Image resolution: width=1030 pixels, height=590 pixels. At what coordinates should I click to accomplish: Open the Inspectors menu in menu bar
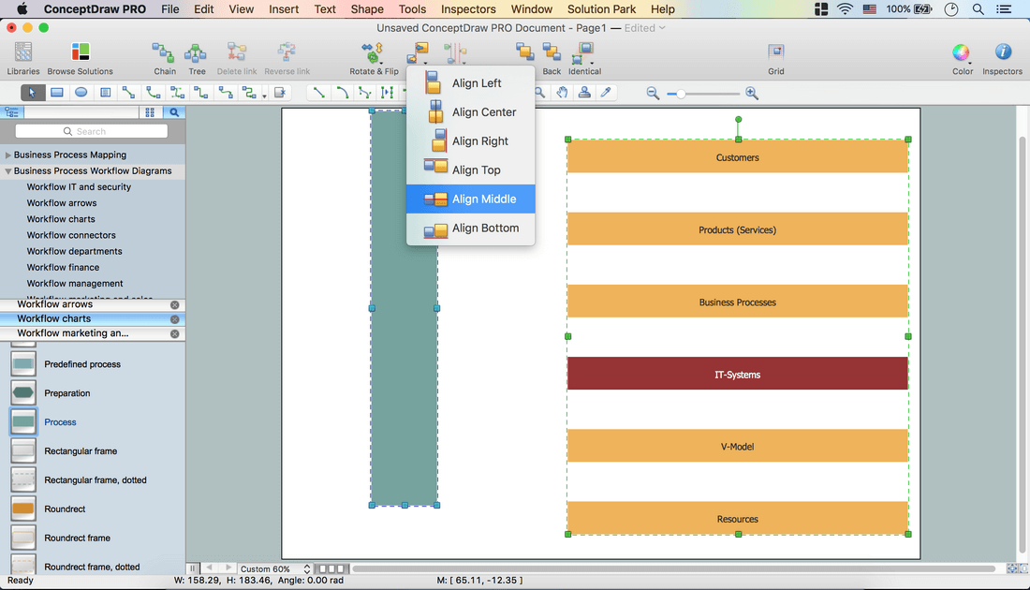[468, 9]
